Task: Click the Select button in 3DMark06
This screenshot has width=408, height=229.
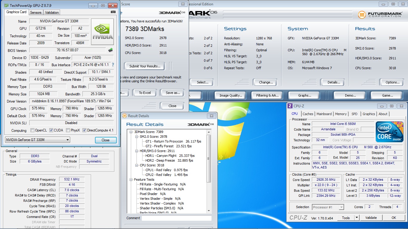Action: click(x=203, y=82)
